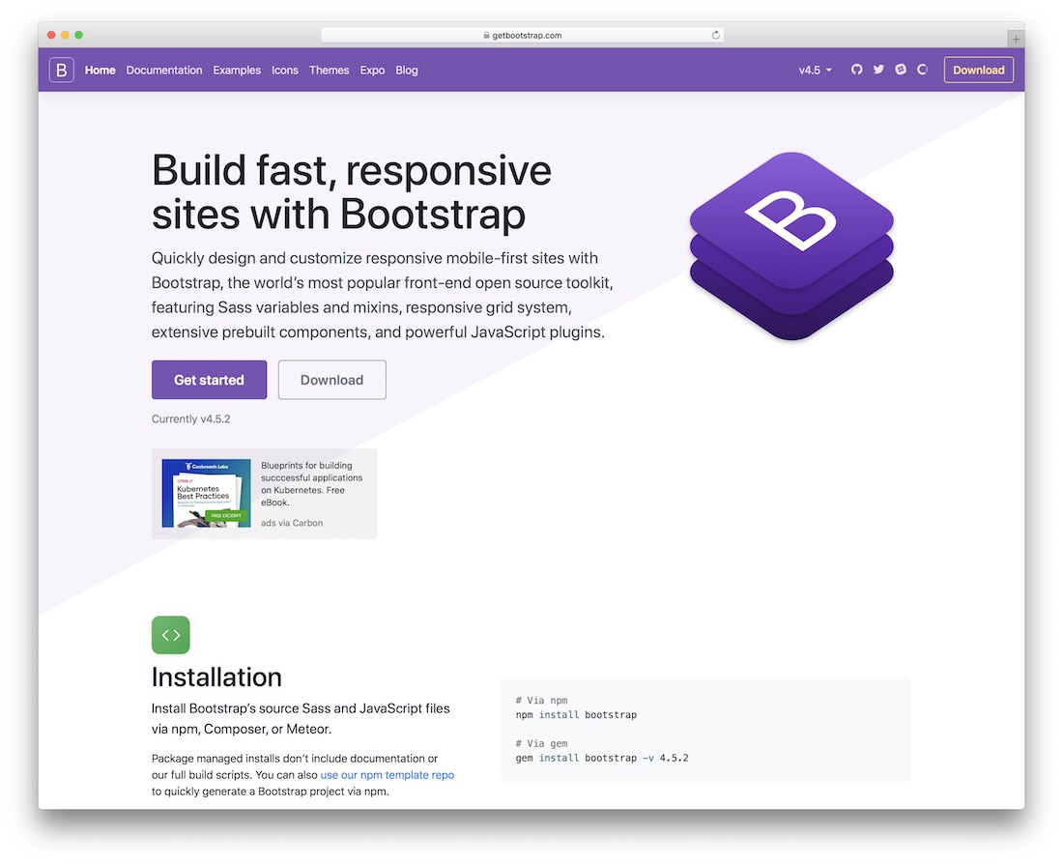Click the navbar Download button
The width and height of the screenshot is (1063, 864).
tap(978, 70)
